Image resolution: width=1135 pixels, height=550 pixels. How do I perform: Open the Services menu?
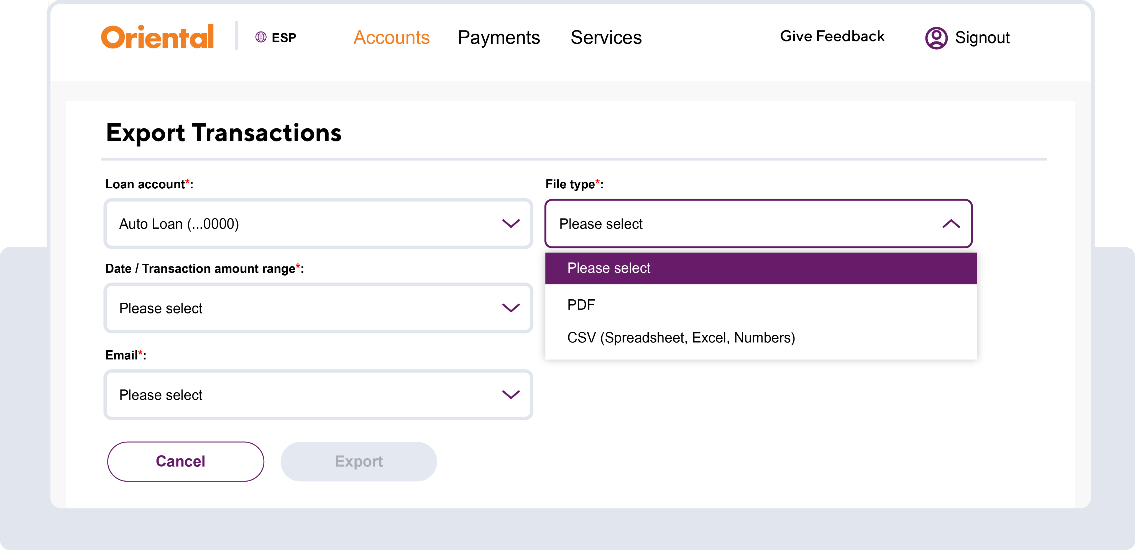pyautogui.click(x=606, y=37)
